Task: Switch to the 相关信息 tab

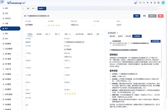Action: [39, 34]
